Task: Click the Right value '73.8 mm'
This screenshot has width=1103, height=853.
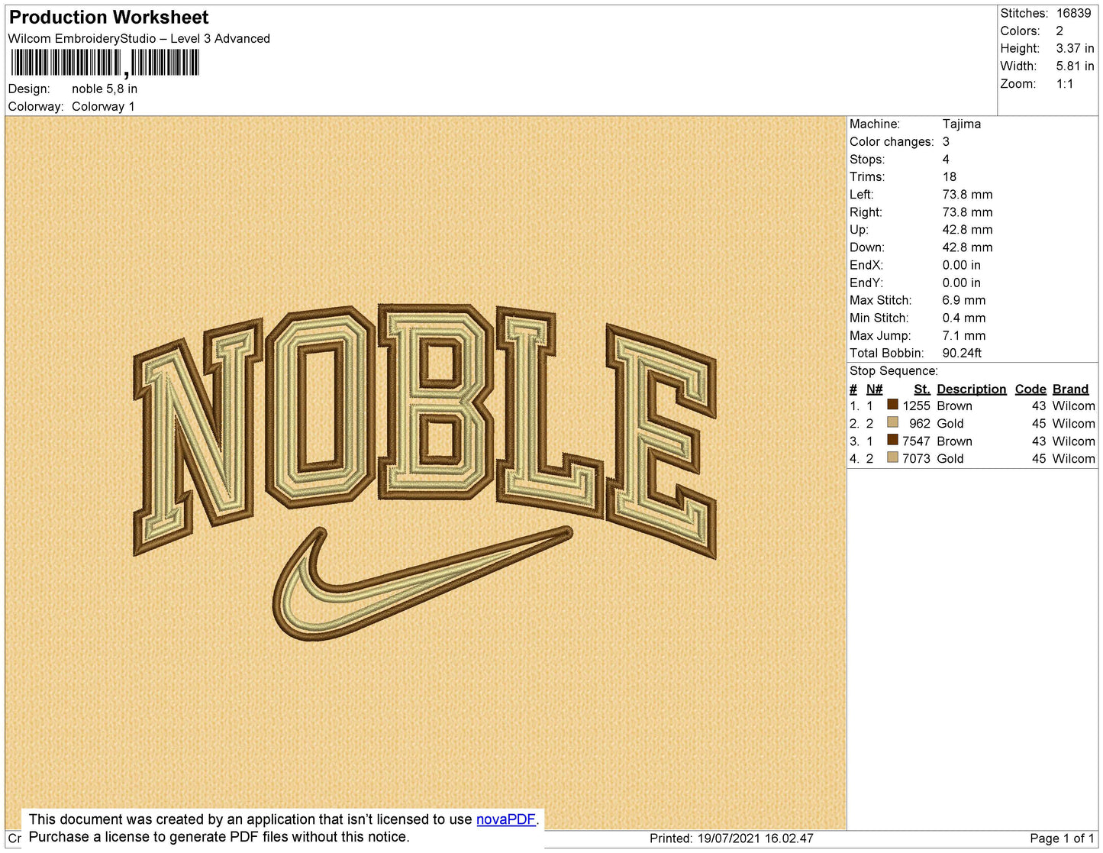Action: tap(967, 212)
